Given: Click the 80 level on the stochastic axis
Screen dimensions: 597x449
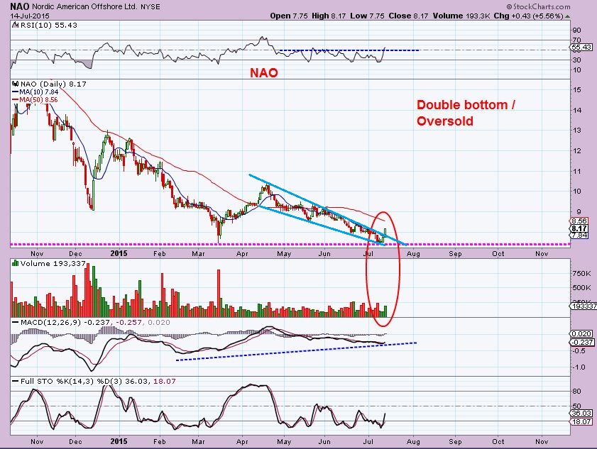Looking at the screenshot, I should (576, 391).
